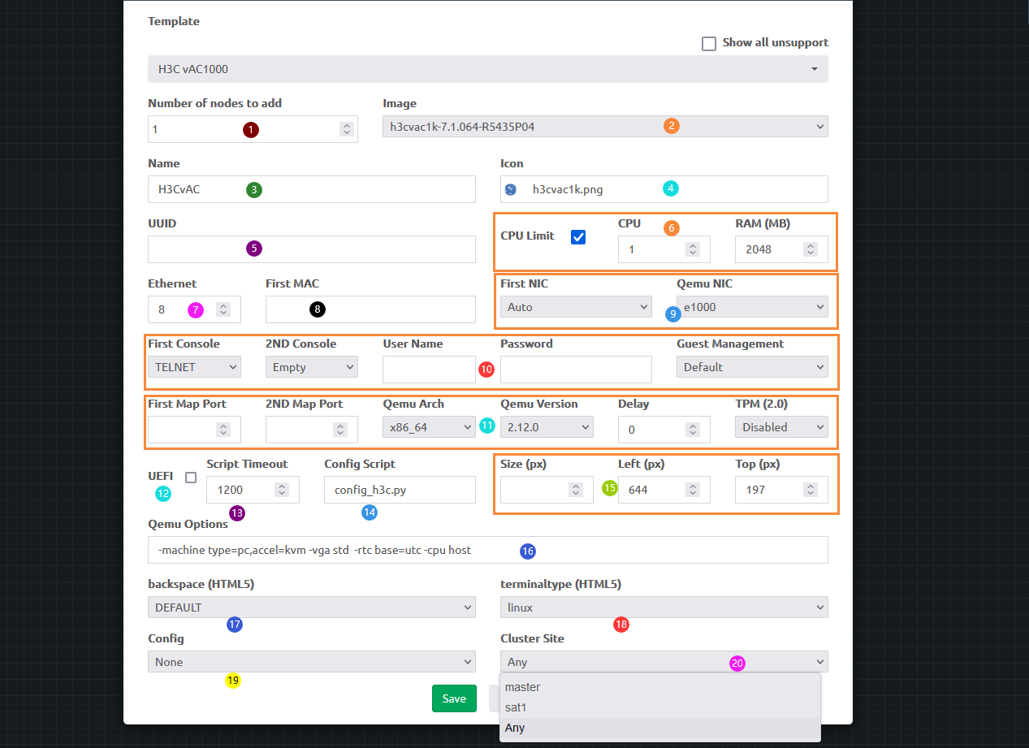
Task: Open the TPM (2.0) dropdown set to Disabled
Action: click(x=781, y=427)
